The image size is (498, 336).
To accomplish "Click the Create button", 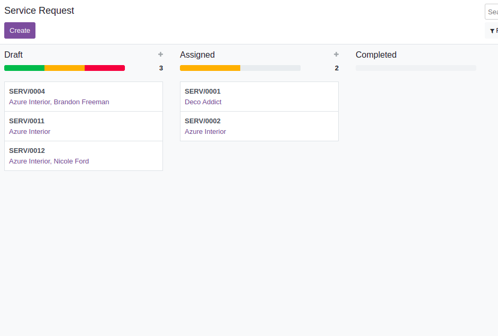I will pos(20,31).
